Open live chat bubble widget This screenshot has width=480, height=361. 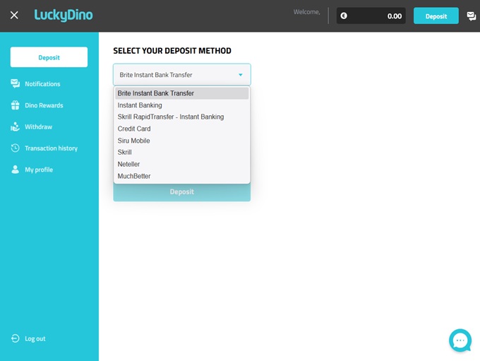(x=460, y=341)
